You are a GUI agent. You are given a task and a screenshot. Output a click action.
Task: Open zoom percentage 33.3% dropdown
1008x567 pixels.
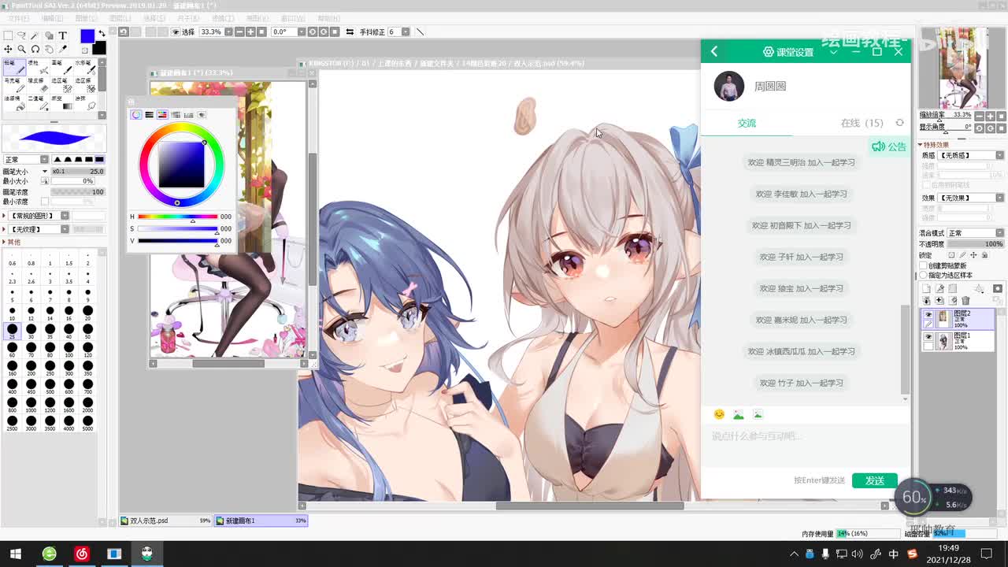coord(228,32)
